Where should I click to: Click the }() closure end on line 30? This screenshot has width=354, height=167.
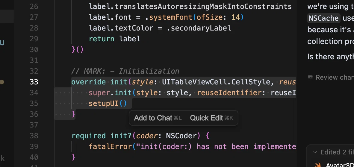(x=78, y=49)
